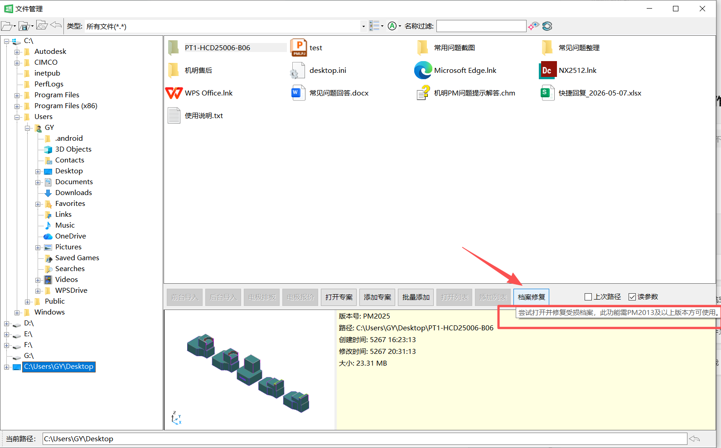This screenshot has width=721, height=448.
Task: Click the back arrow in top toolbar
Action: pos(56,25)
